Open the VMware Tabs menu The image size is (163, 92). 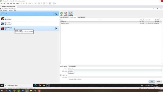(14, 3)
